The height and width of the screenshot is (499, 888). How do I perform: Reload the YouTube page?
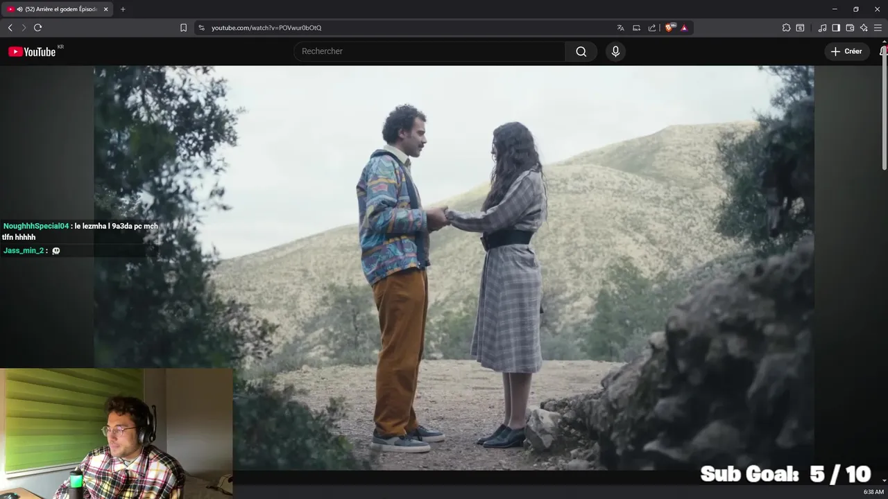click(x=37, y=28)
